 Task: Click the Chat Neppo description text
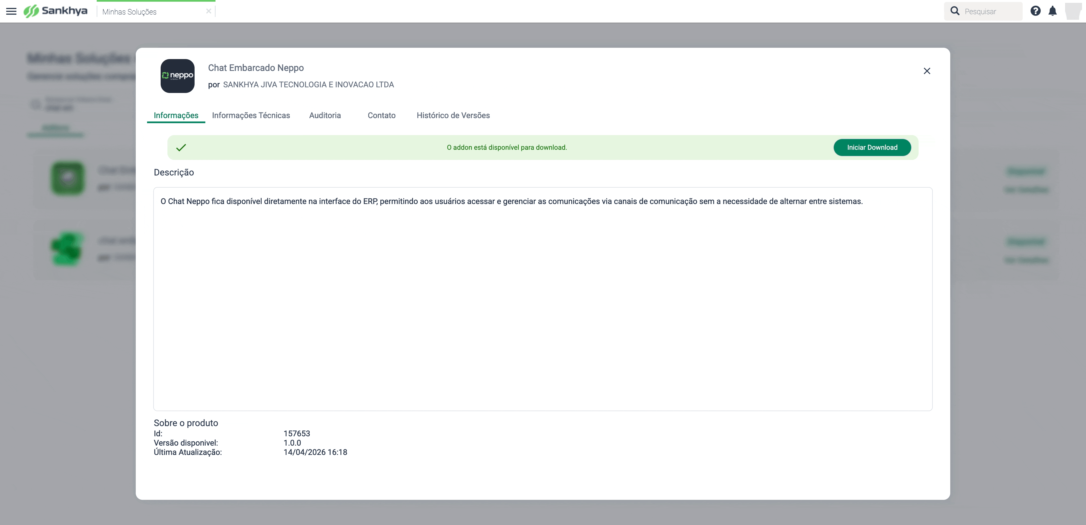pyautogui.click(x=511, y=201)
